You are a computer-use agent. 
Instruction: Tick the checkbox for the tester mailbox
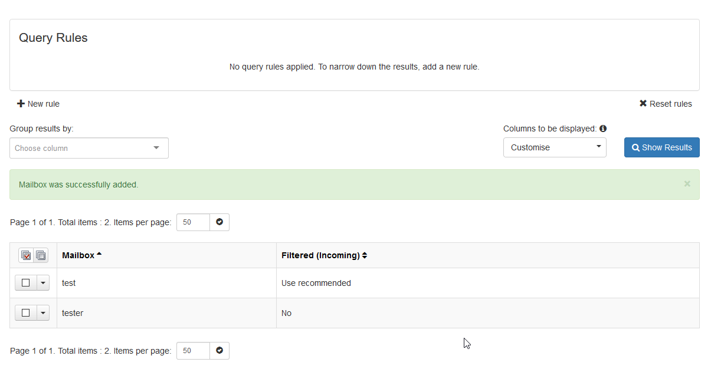25,313
